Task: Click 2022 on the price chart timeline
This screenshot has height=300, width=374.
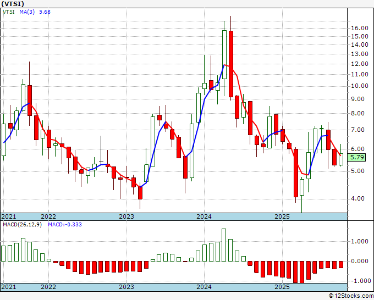Action: [48, 216]
